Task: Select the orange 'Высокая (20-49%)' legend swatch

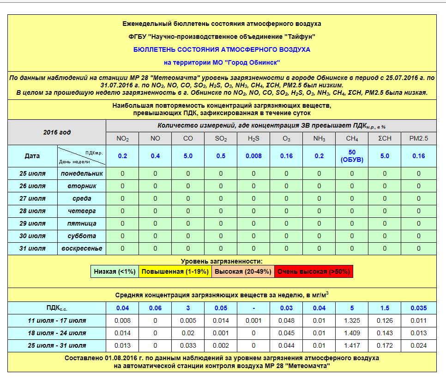Action: coord(243,271)
